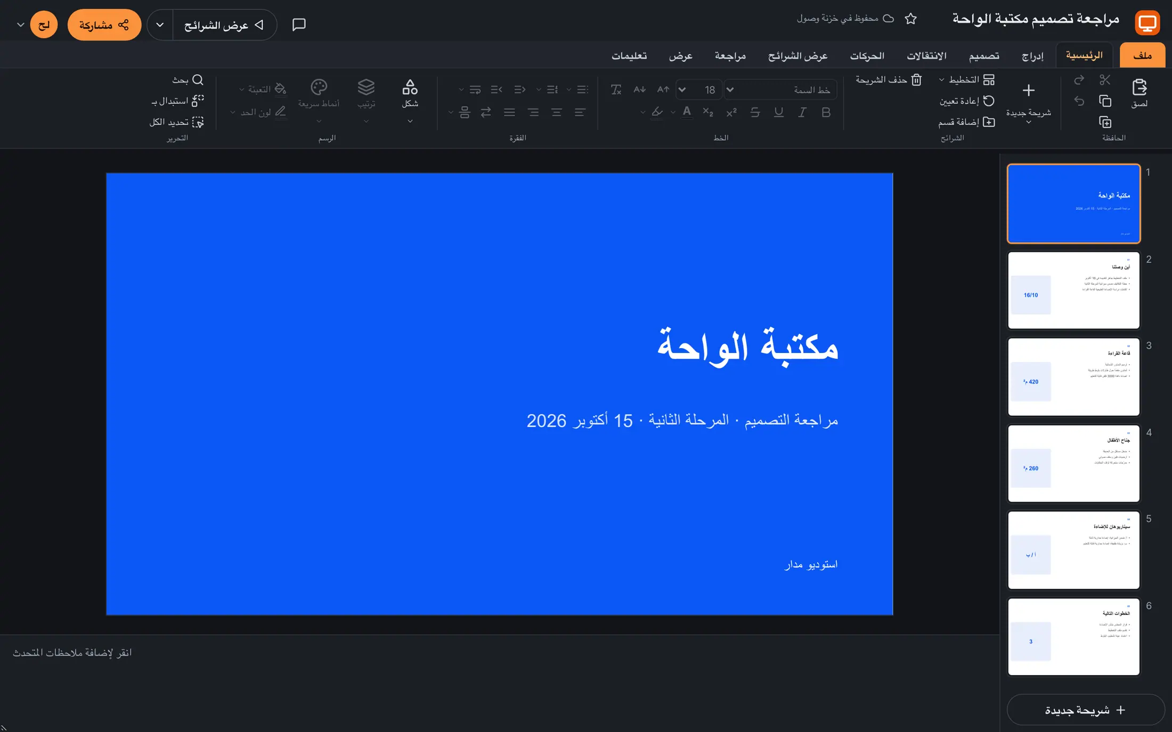1172x732 pixels.
Task: Open the Insert (إدراج) tab
Action: pyautogui.click(x=1032, y=55)
